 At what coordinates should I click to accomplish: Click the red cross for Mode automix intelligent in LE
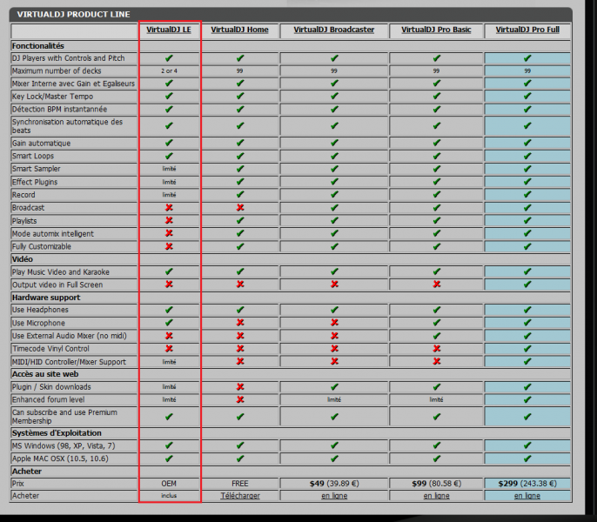[169, 233]
